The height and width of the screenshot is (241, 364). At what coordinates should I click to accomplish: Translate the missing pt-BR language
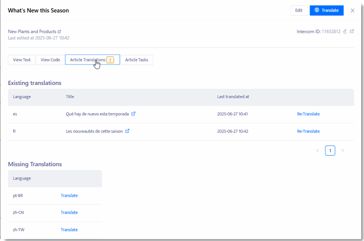(69, 195)
